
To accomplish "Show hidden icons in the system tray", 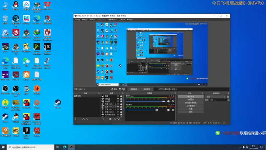I will pos(240,147).
